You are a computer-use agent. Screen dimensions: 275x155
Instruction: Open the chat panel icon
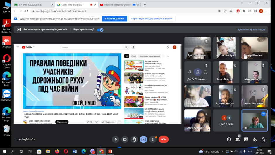tap(246, 139)
